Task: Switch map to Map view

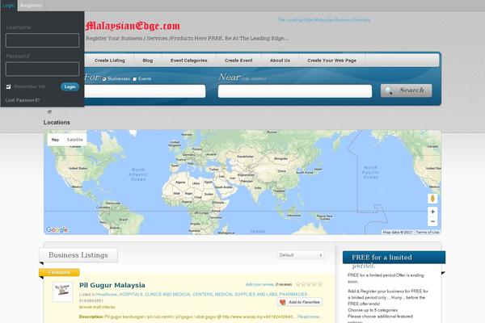Action: coord(55,140)
